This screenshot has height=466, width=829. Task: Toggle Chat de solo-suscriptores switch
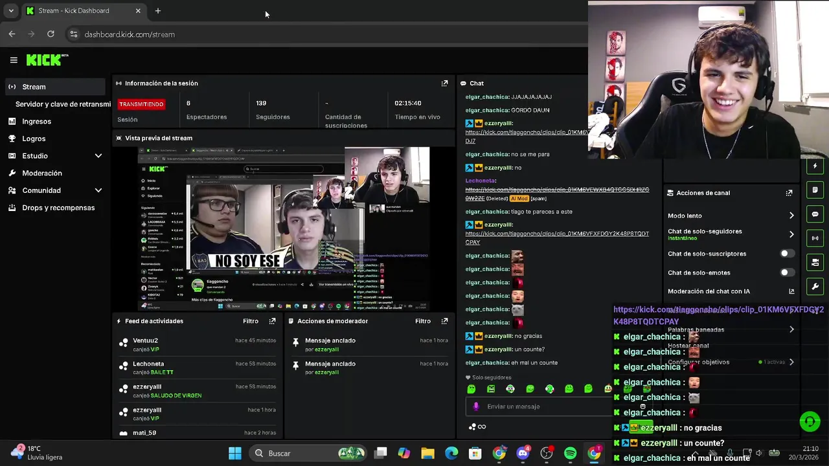788,254
